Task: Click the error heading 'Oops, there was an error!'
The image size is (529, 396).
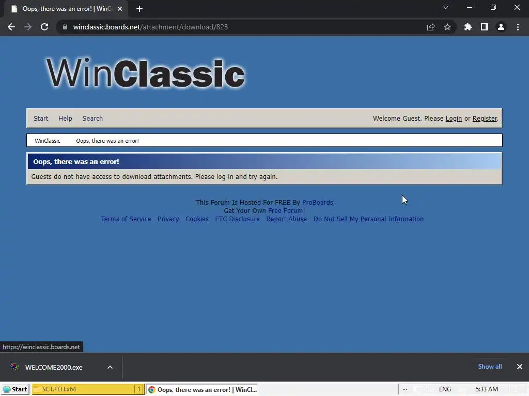Action: [76, 161]
